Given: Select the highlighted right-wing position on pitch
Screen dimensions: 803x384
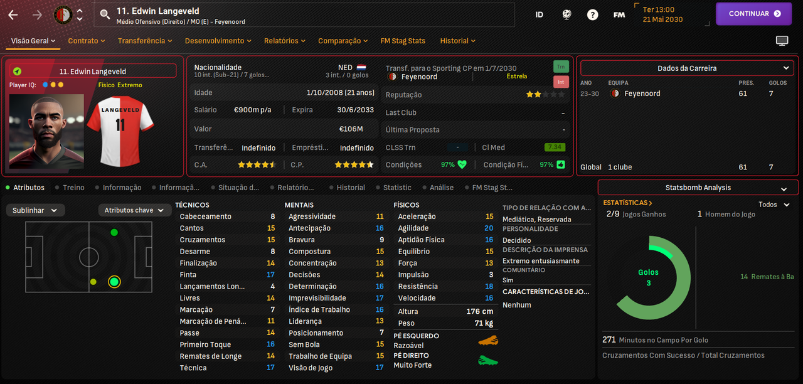Looking at the screenshot, I should (114, 282).
